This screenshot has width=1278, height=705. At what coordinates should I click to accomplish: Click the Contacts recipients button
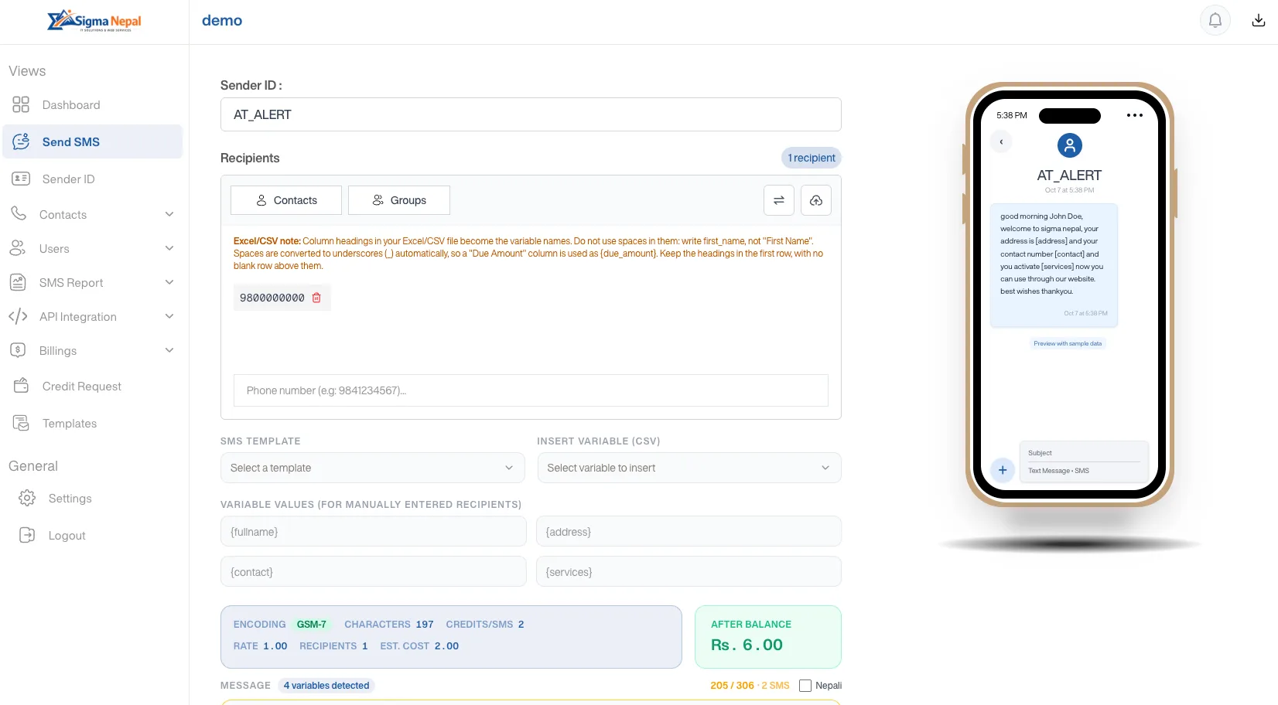pyautogui.click(x=286, y=200)
